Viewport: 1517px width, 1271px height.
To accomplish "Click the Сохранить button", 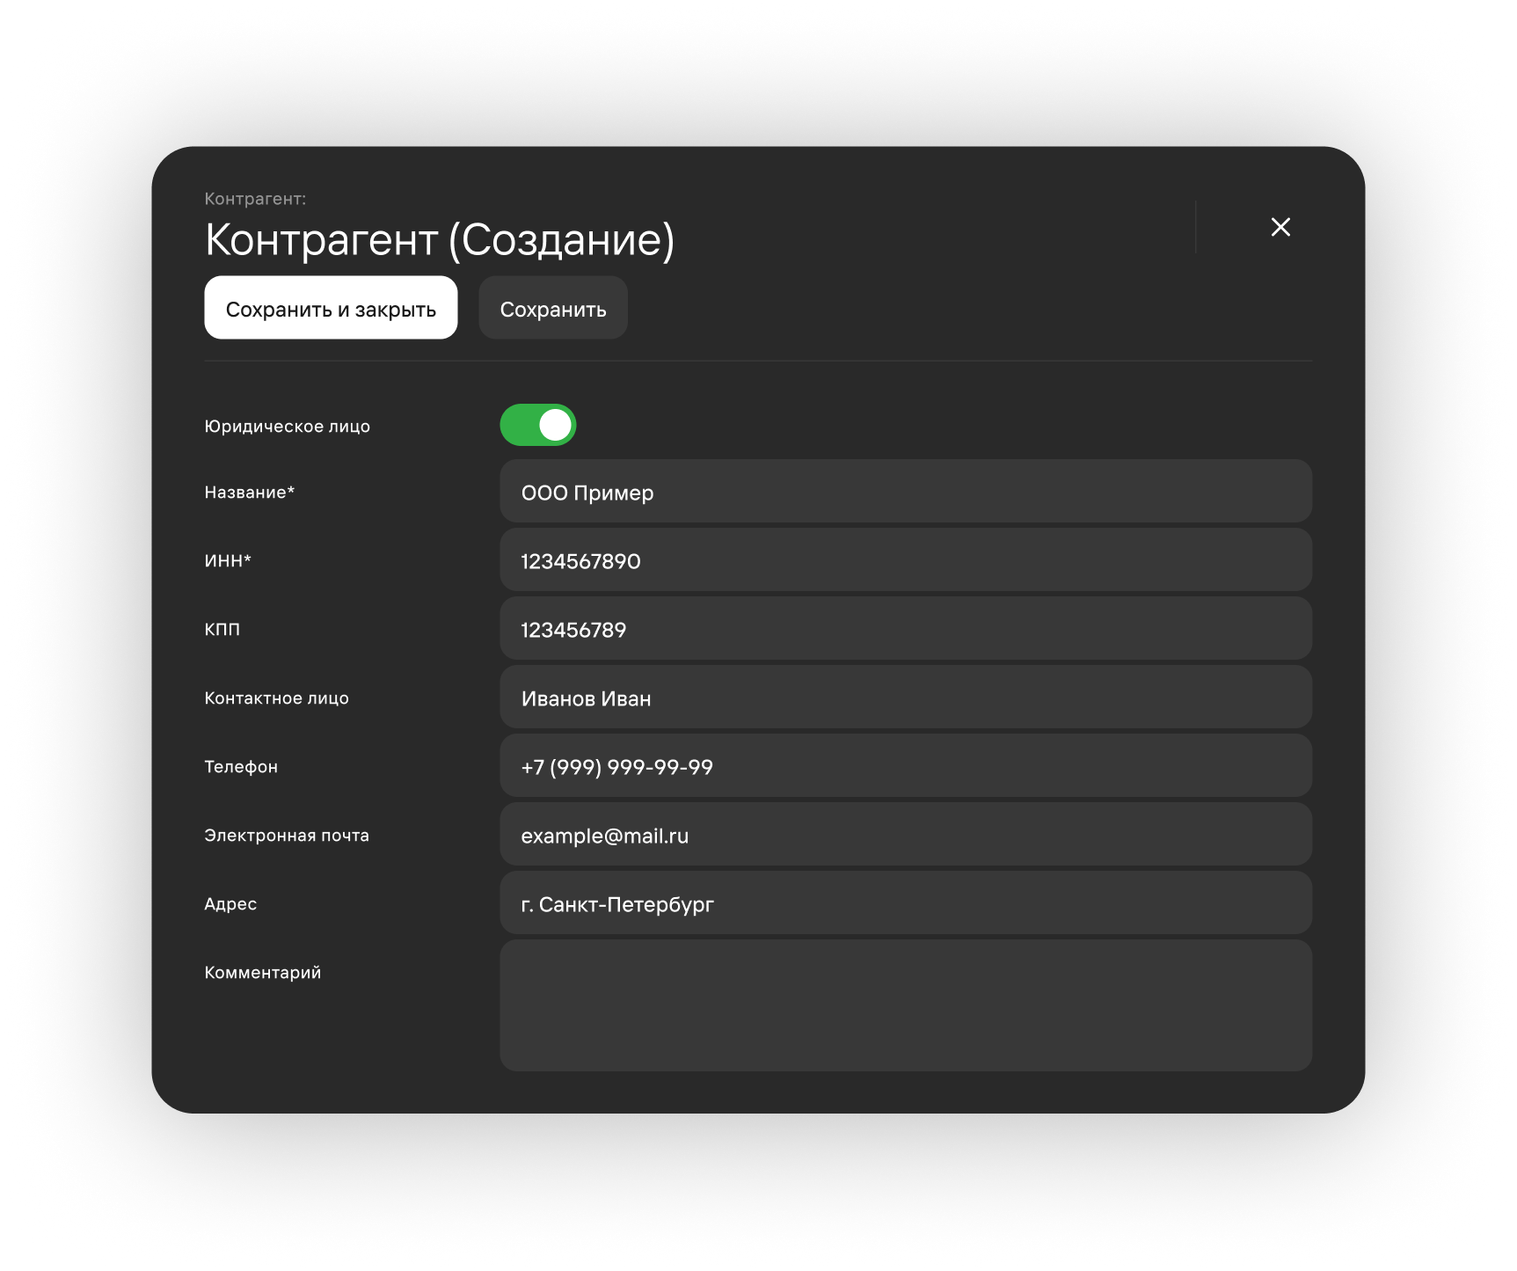I will click(x=553, y=308).
